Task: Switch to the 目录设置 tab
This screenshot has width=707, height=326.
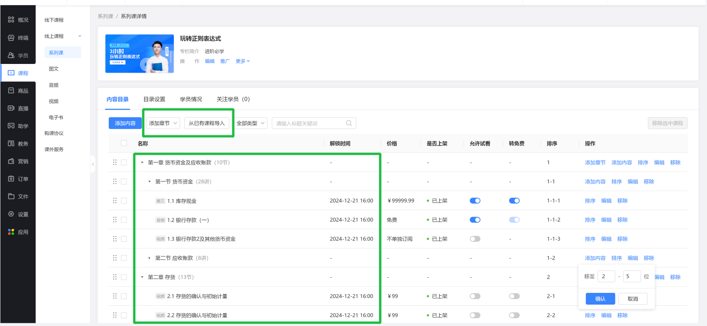Action: pyautogui.click(x=154, y=99)
